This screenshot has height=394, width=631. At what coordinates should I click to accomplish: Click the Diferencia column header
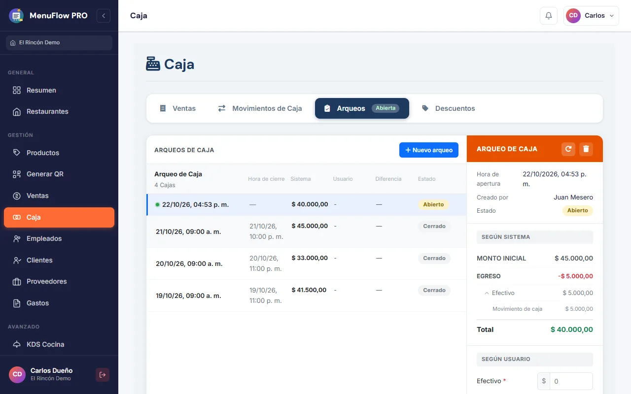tap(388, 179)
